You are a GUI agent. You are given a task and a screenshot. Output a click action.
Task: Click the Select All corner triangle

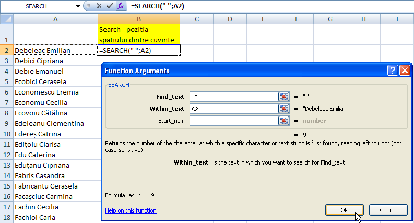point(7,19)
